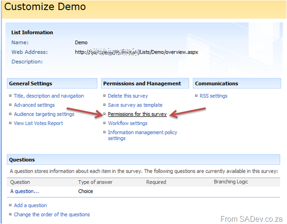This screenshot has width=287, height=224.
Task: Click bullet icon beside Workflow settings
Action: pyautogui.click(x=104, y=123)
